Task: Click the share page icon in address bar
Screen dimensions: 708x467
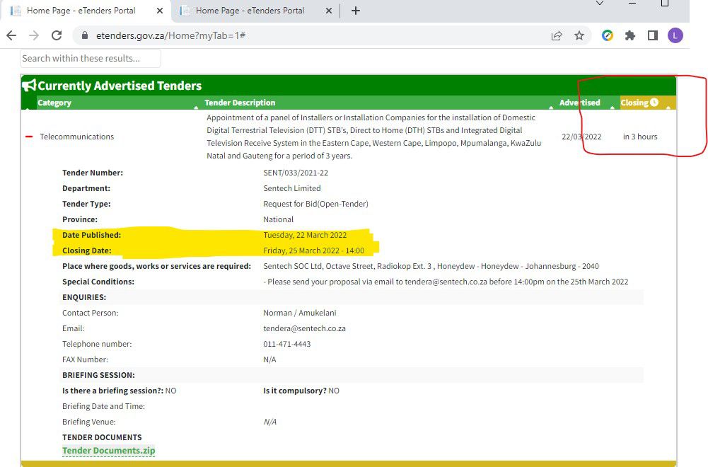Action: [557, 35]
